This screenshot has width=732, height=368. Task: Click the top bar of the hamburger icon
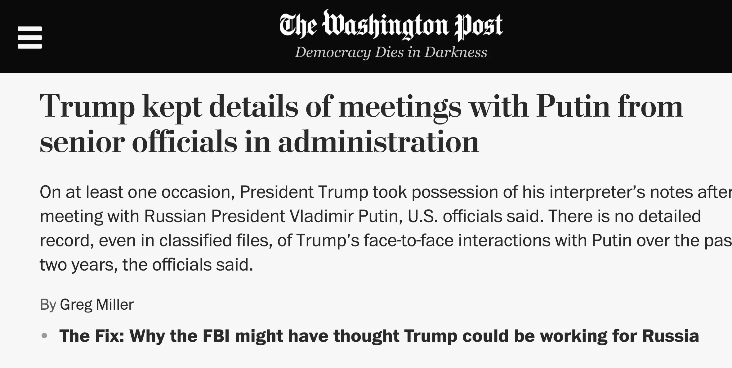(30, 29)
